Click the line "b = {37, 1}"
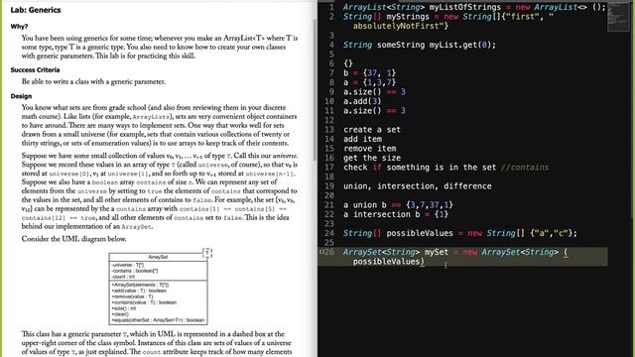This screenshot has width=635, height=357. point(369,72)
